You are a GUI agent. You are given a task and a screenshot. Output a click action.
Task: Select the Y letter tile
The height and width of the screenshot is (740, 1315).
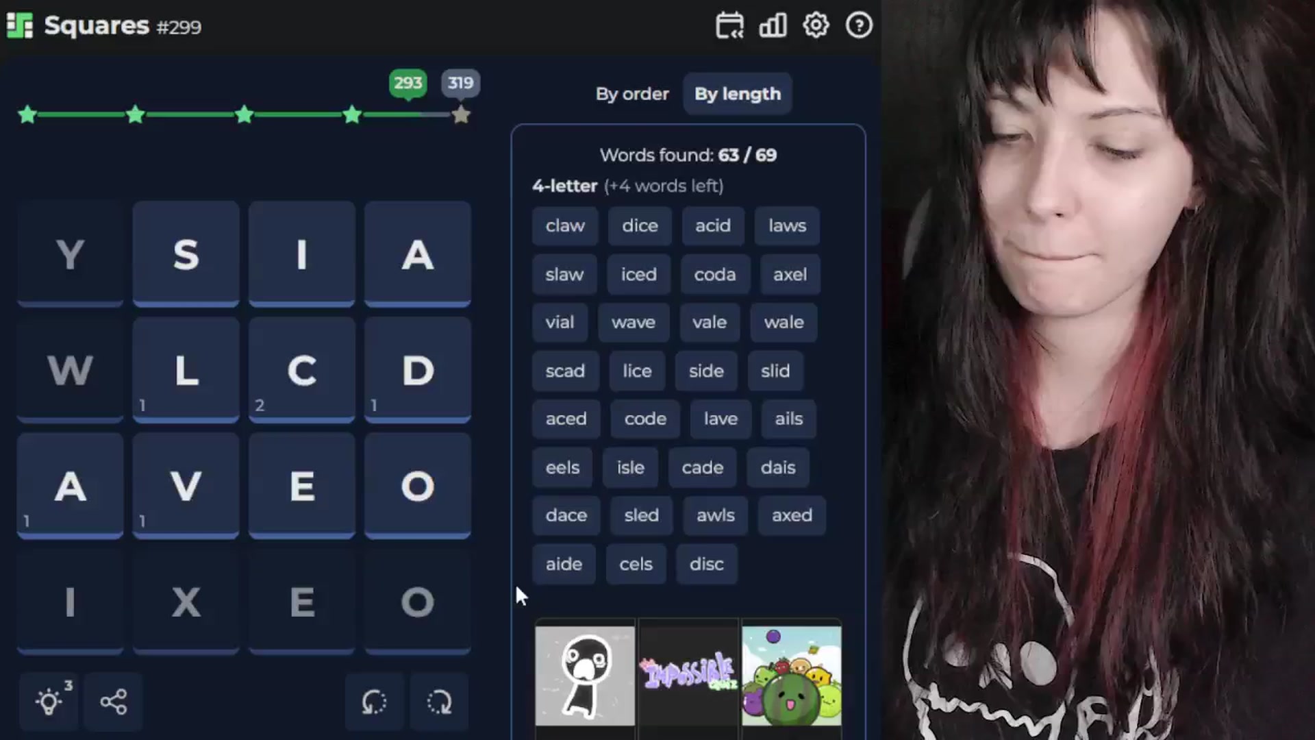point(70,254)
